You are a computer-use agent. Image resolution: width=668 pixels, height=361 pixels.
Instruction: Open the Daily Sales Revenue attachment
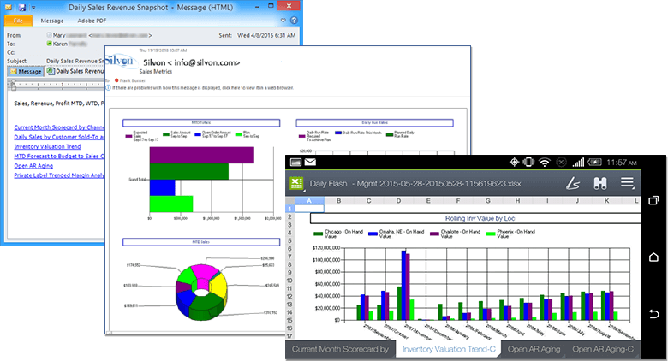[x=75, y=71]
